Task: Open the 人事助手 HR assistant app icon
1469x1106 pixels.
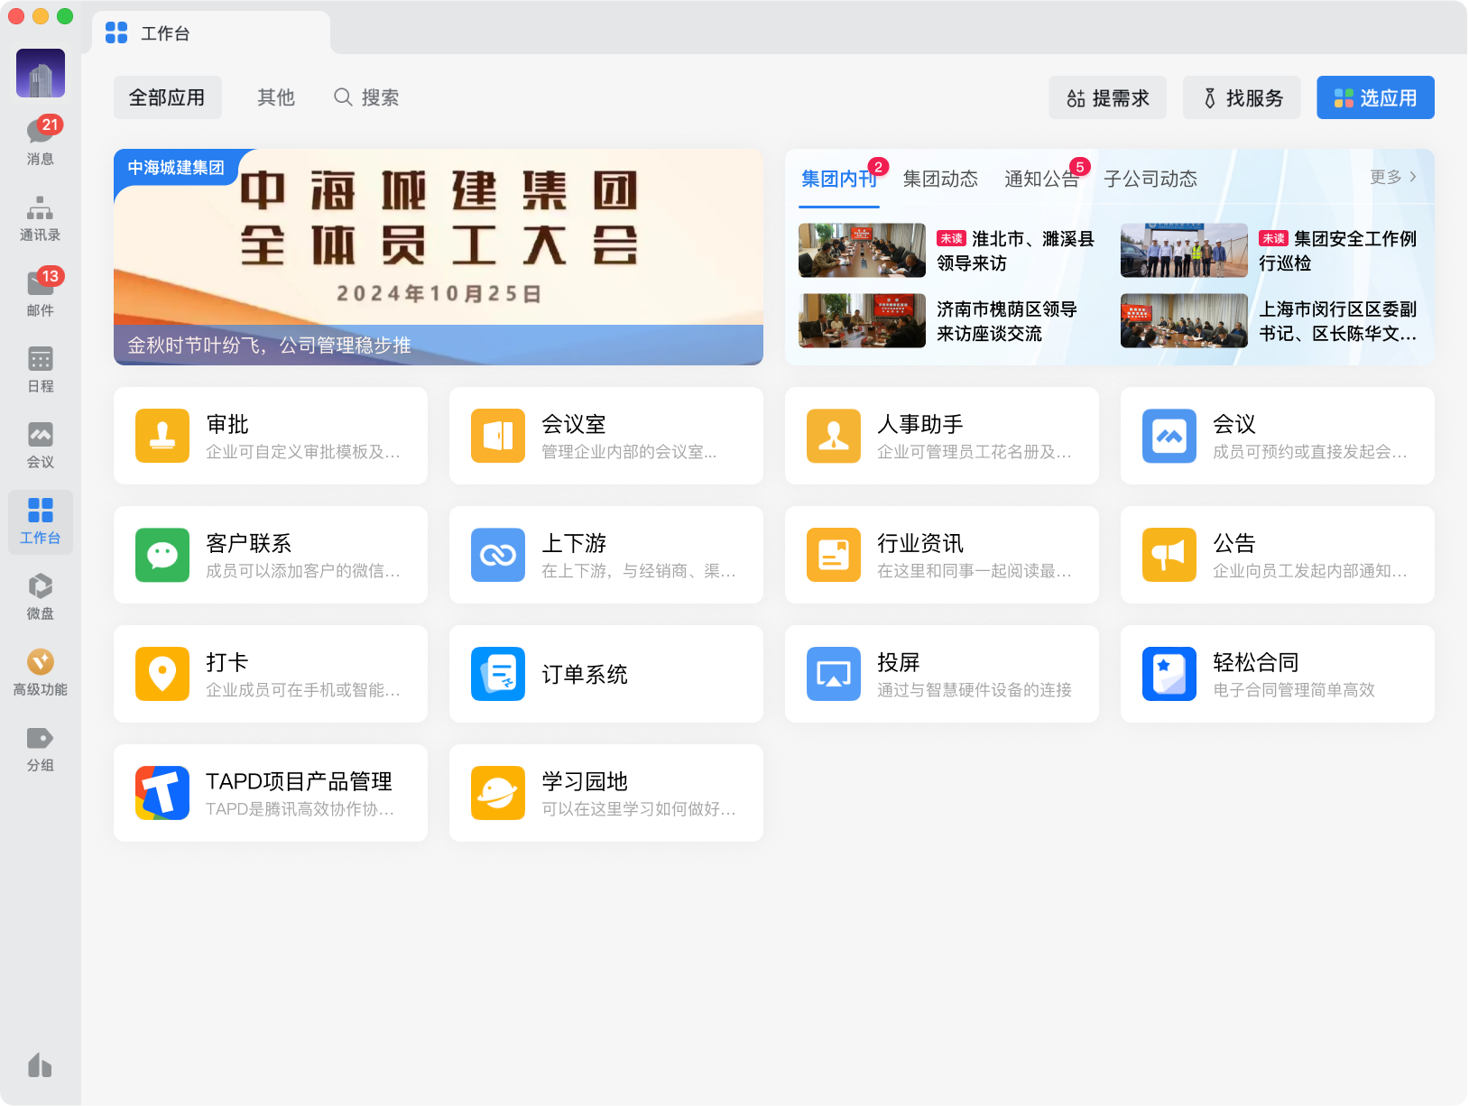Action: 834,436
